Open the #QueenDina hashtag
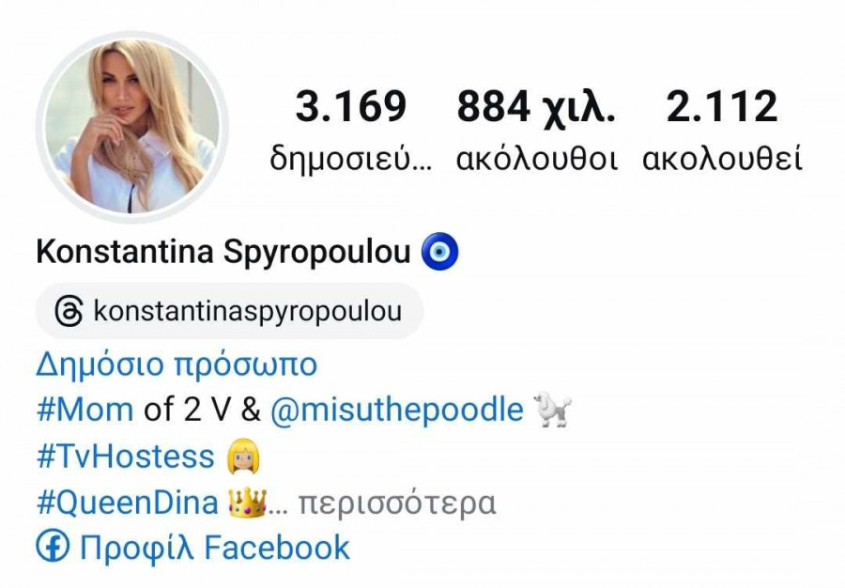The image size is (845, 588). (x=127, y=503)
